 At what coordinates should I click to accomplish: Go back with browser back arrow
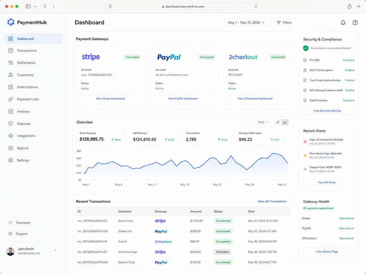[x=45, y=6]
